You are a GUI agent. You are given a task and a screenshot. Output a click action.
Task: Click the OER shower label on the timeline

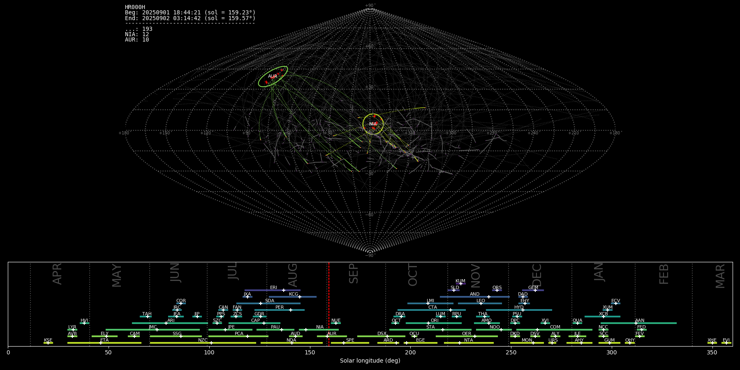[x=467, y=333]
